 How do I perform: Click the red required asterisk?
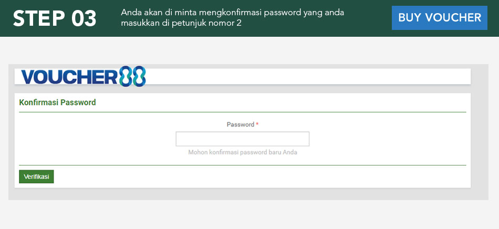pos(257,124)
